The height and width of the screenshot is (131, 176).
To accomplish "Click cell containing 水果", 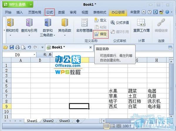I will pyautogui.click(x=118, y=91).
